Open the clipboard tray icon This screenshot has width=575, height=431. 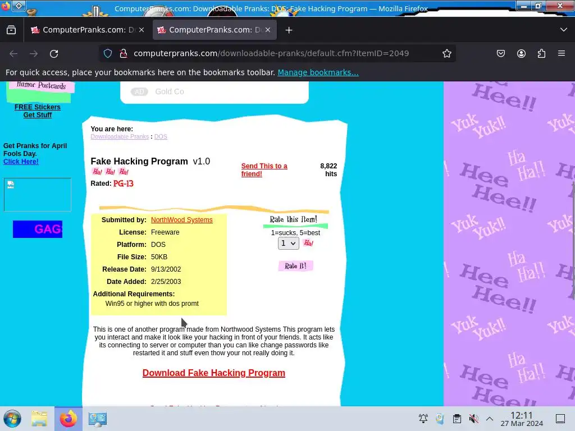[457, 419]
